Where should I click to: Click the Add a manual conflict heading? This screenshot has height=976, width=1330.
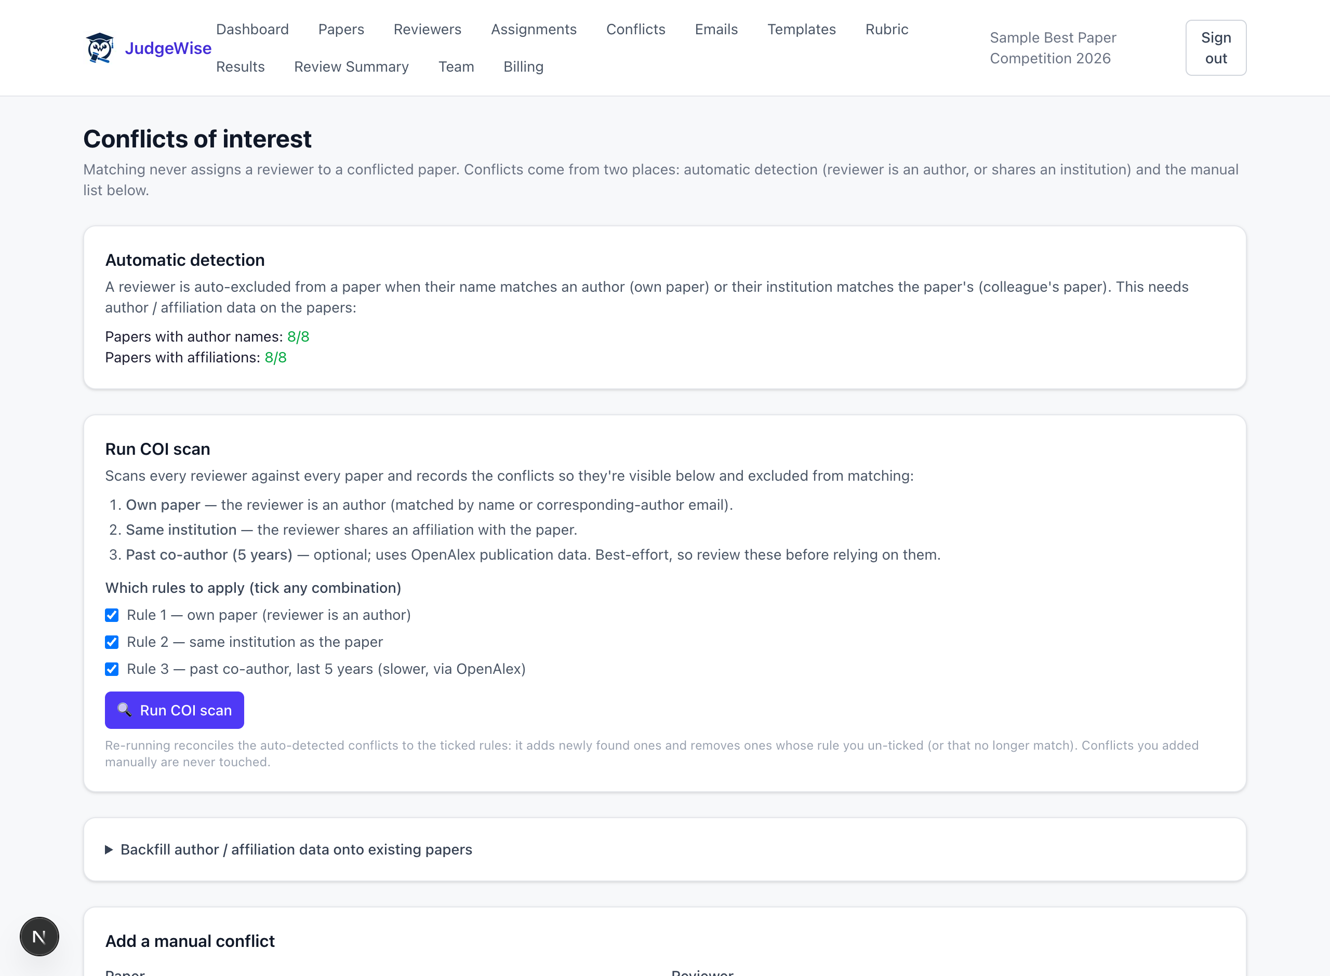coord(190,941)
